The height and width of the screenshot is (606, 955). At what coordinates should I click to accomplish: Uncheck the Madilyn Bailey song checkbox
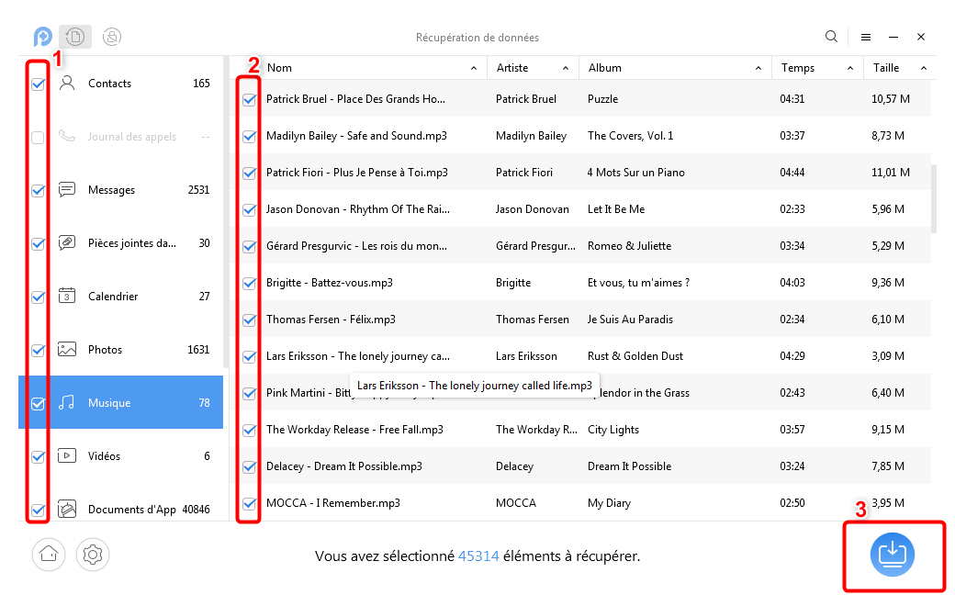(x=249, y=136)
